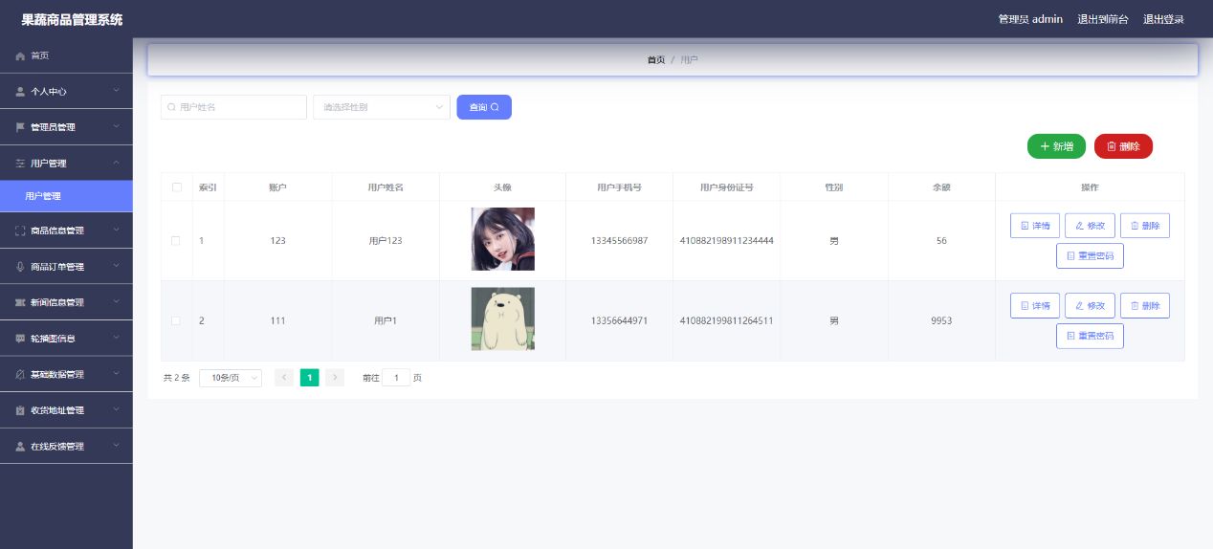The height and width of the screenshot is (549, 1213).
Task: Click the edit pencil icon in 用户123 row
Action: [1080, 226]
